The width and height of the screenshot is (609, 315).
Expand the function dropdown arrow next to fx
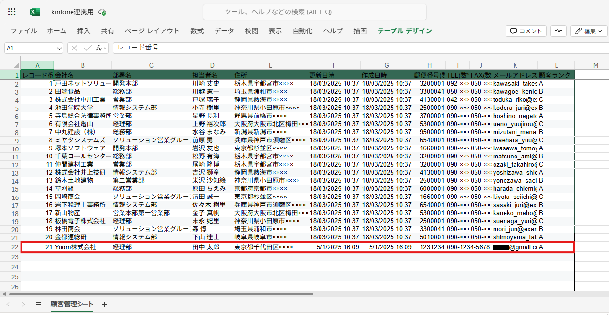(x=105, y=48)
